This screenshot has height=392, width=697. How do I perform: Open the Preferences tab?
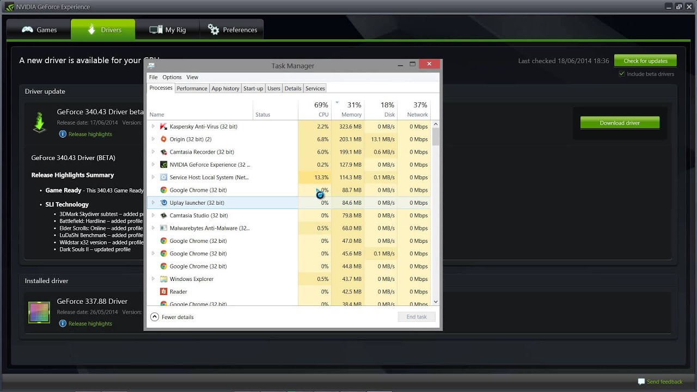click(x=232, y=29)
